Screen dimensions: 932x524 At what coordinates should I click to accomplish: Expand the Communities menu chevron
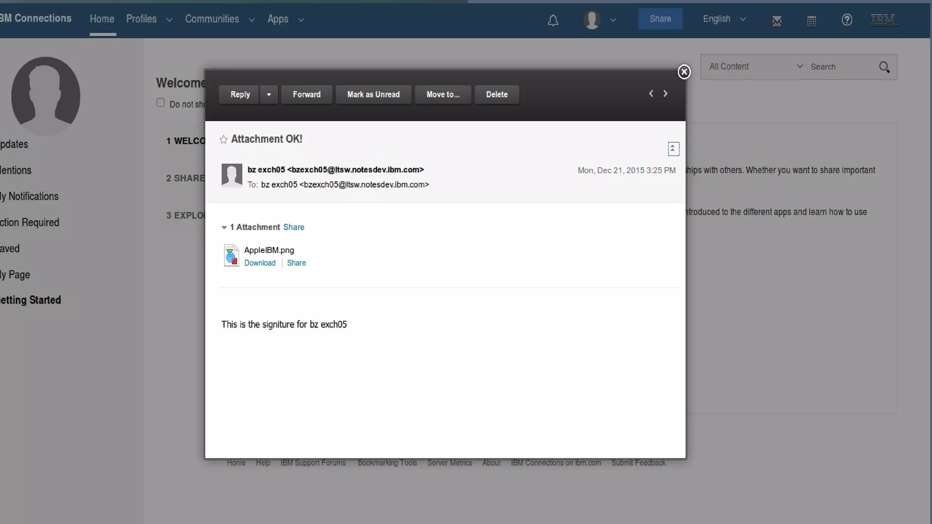(251, 20)
